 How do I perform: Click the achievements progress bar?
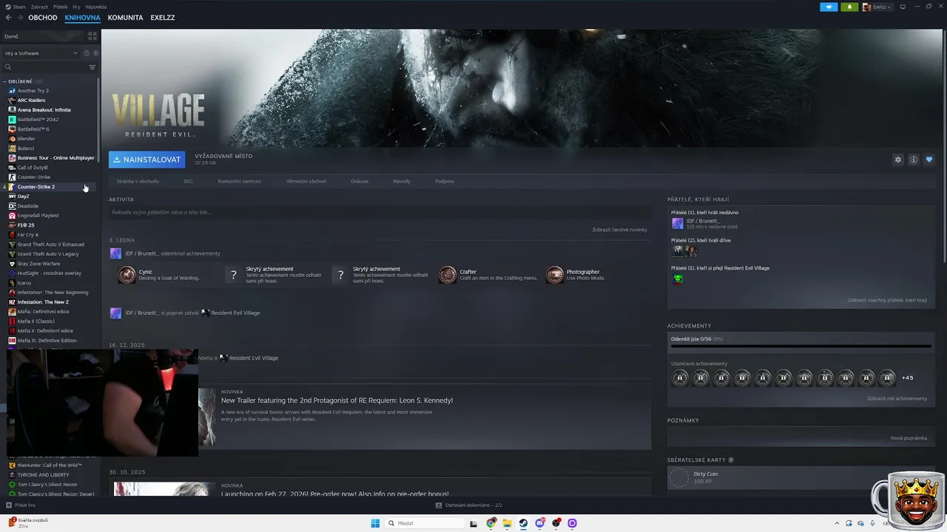click(x=801, y=346)
